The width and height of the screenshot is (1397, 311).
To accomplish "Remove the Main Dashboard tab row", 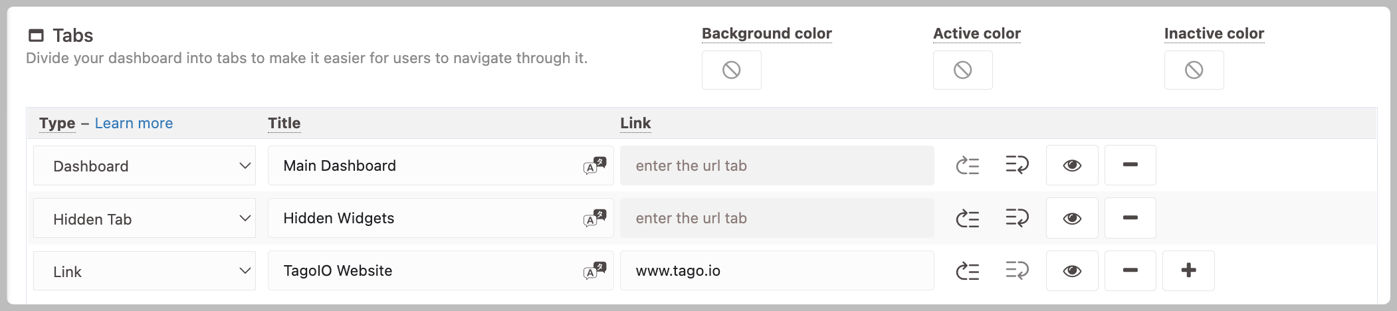I will point(1130,165).
